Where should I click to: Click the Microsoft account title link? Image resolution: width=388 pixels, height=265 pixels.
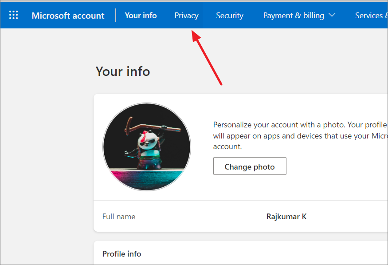(x=68, y=16)
